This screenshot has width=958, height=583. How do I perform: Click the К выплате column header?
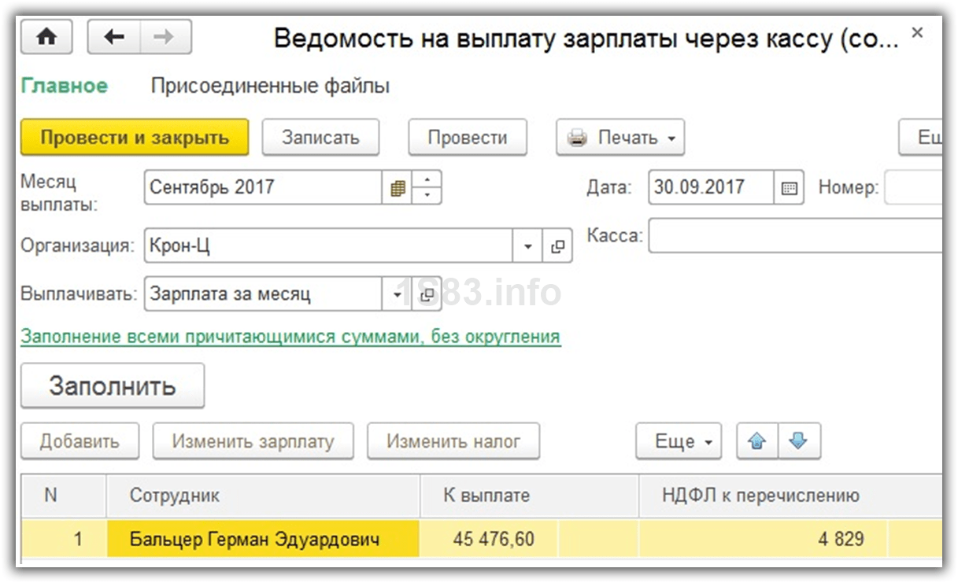coord(529,496)
